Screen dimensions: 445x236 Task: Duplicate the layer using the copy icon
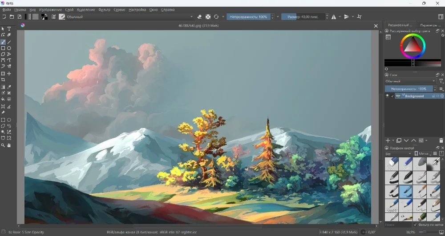tap(399, 140)
